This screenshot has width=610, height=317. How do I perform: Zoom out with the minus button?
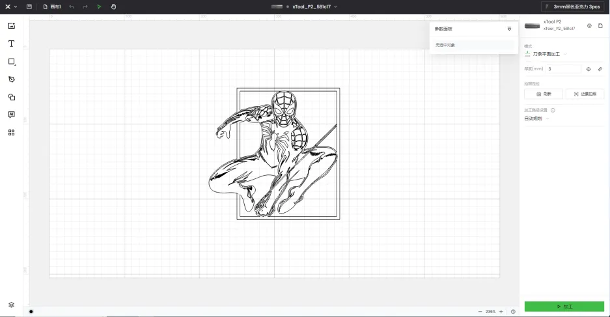[x=480, y=312]
